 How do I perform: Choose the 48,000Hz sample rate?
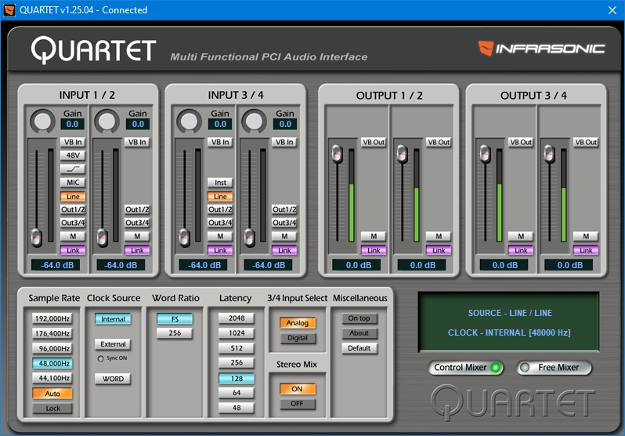coord(52,363)
